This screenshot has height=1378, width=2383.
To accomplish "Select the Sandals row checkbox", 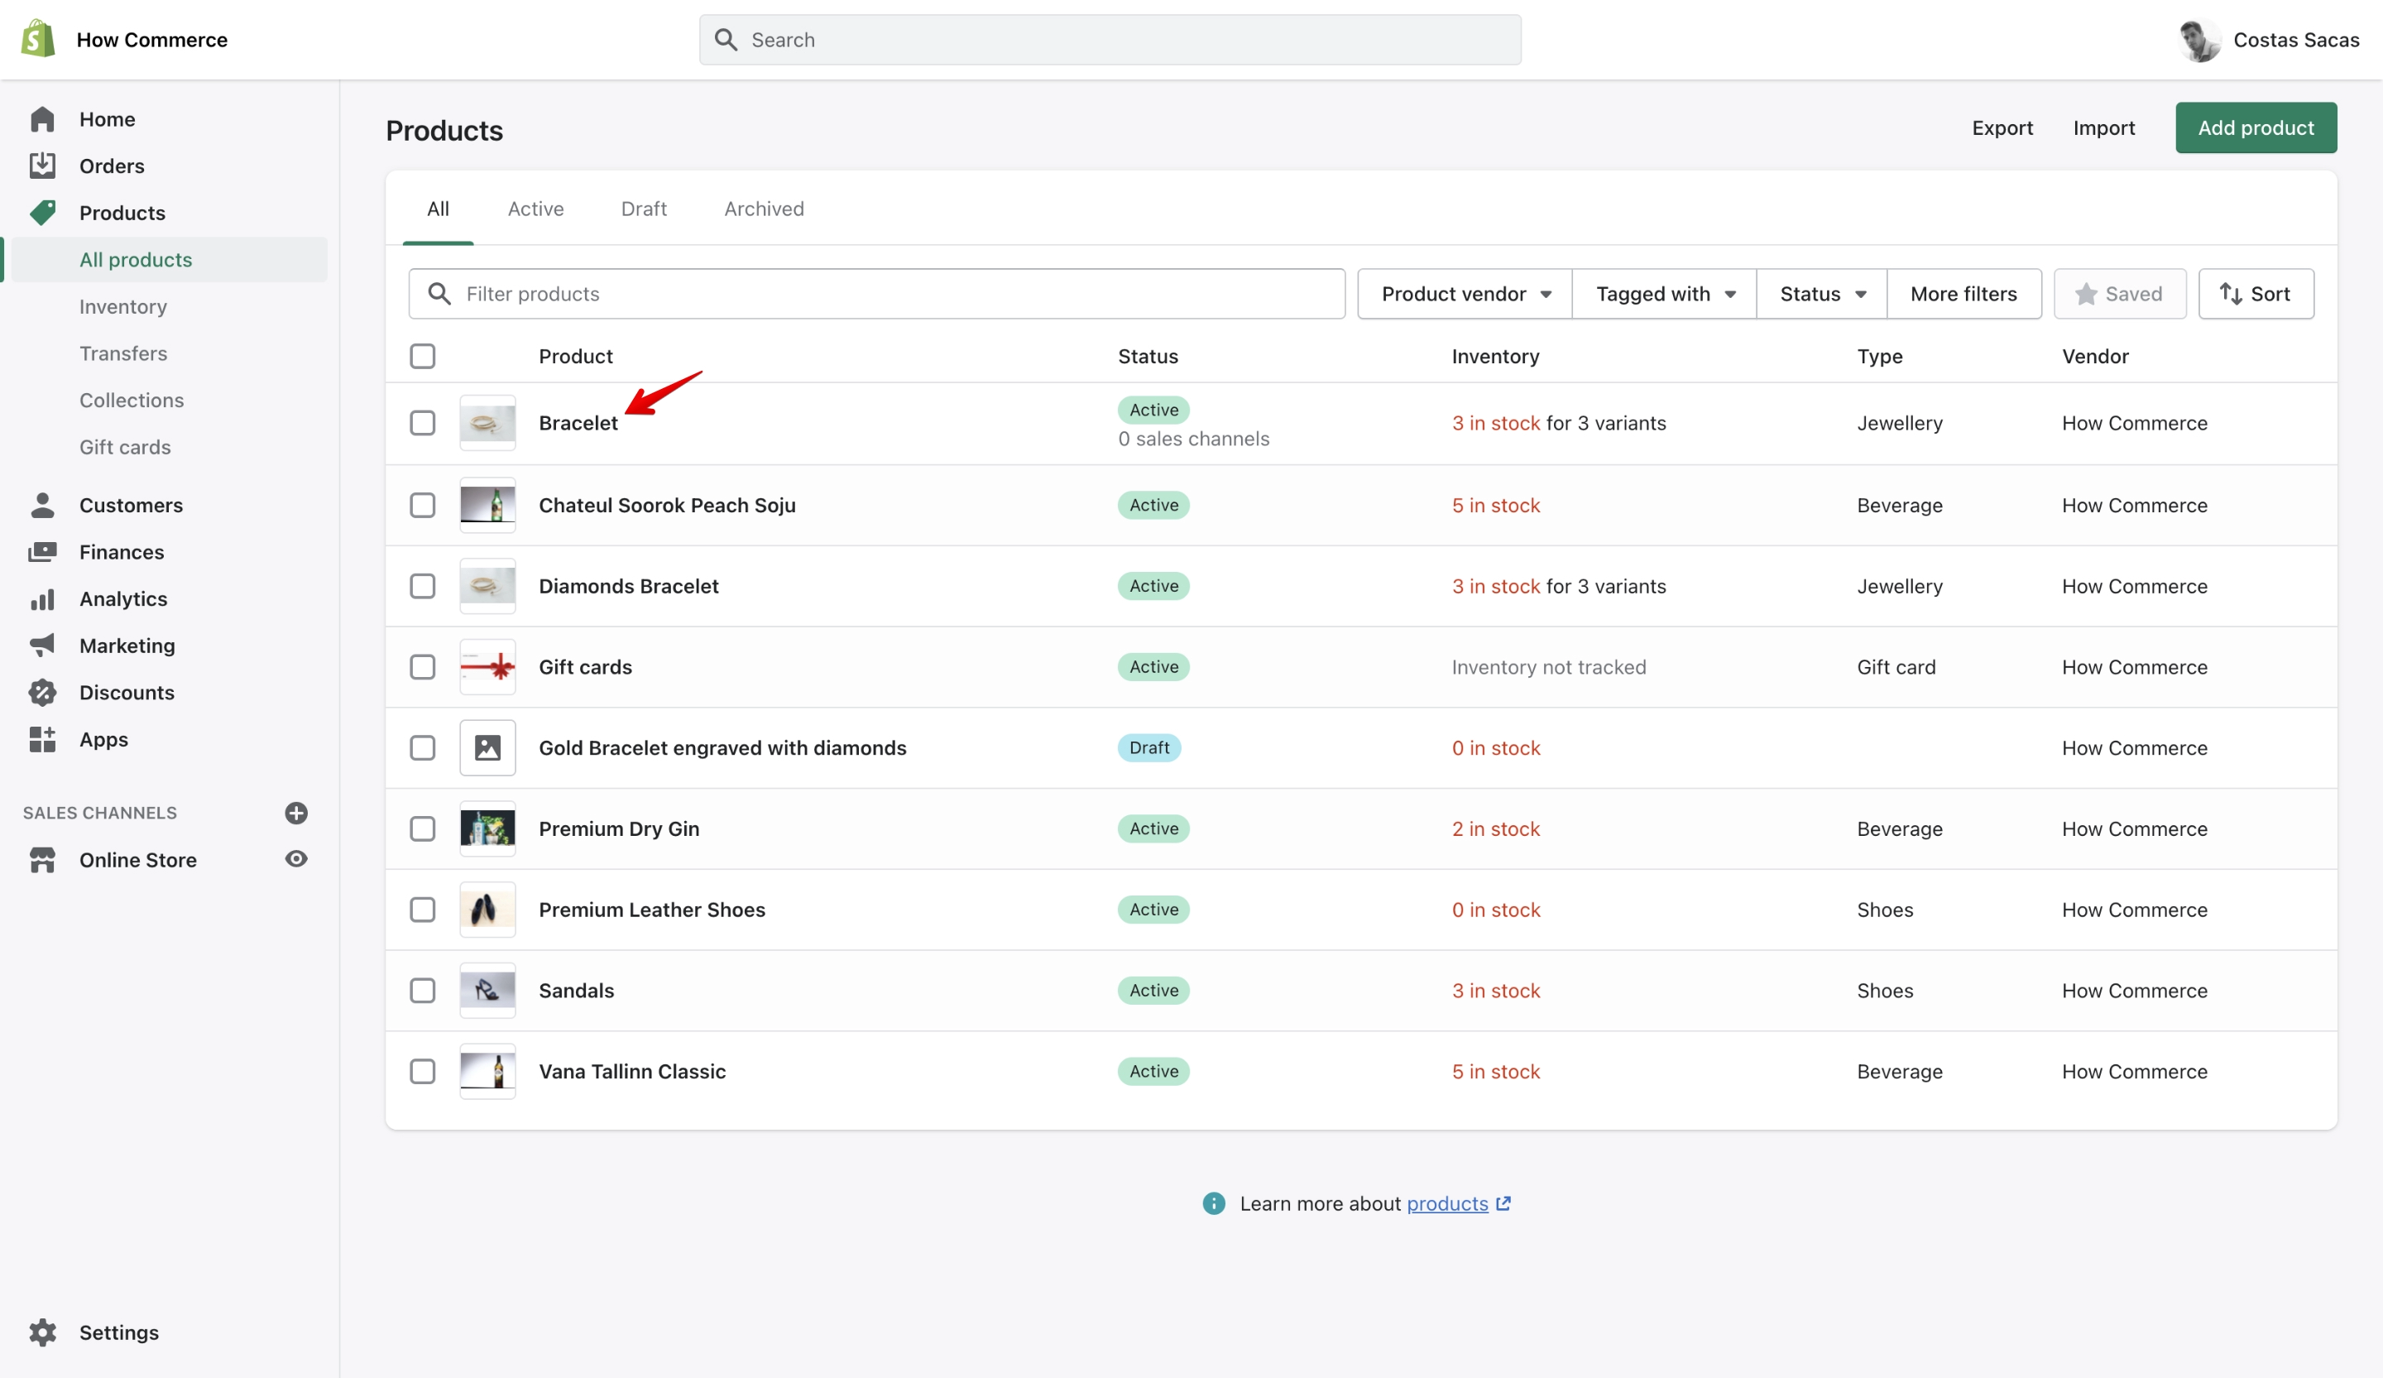I will point(422,990).
